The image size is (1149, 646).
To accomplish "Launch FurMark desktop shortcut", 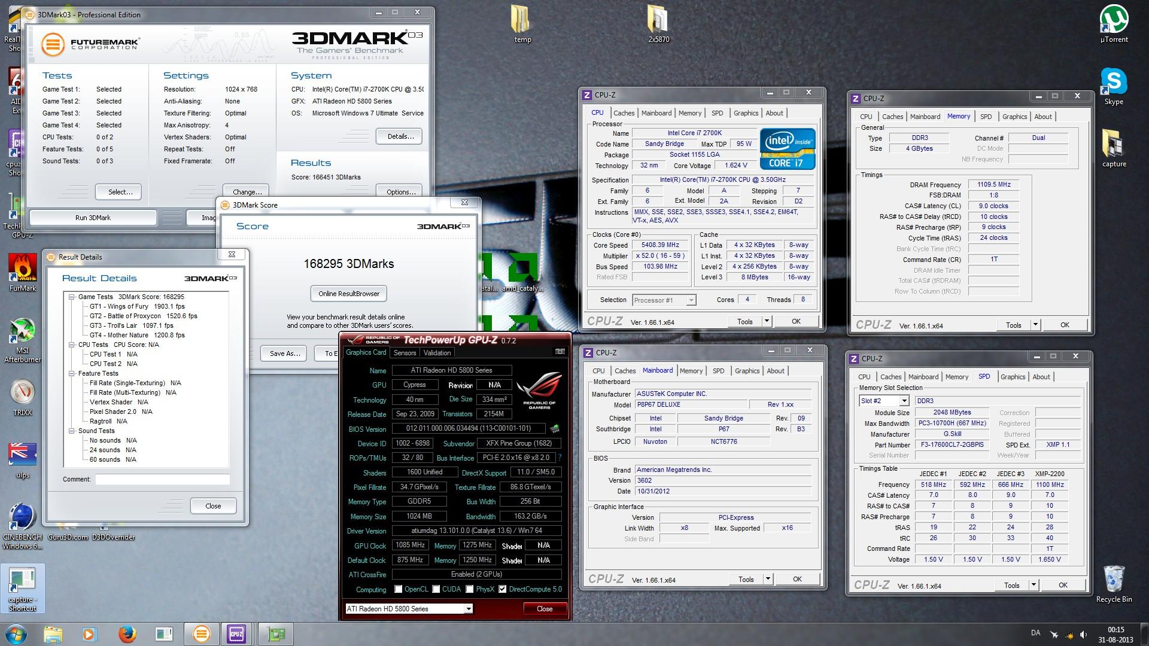I will point(23,273).
